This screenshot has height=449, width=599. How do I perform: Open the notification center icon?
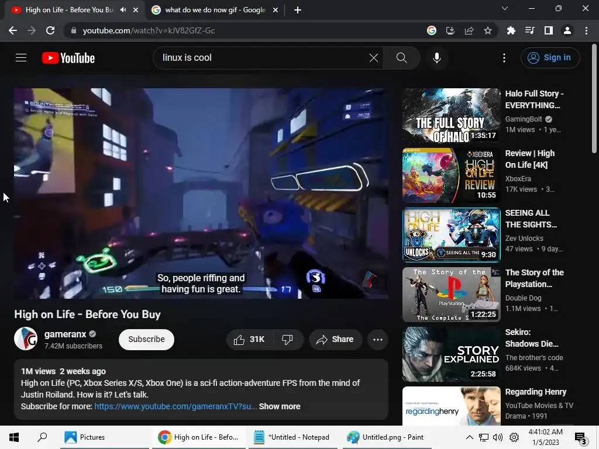tap(581, 438)
